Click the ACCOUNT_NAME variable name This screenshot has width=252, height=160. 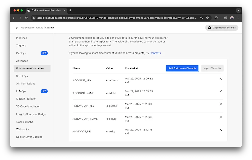coord(83,93)
